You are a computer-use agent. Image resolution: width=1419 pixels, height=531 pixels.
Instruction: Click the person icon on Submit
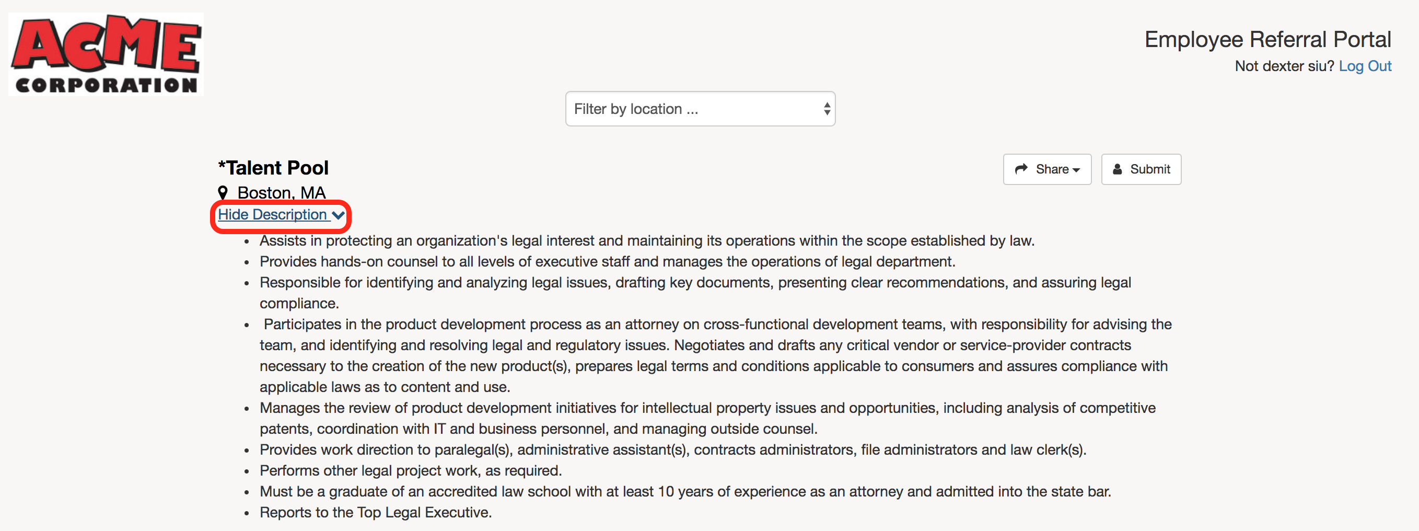click(x=1117, y=169)
